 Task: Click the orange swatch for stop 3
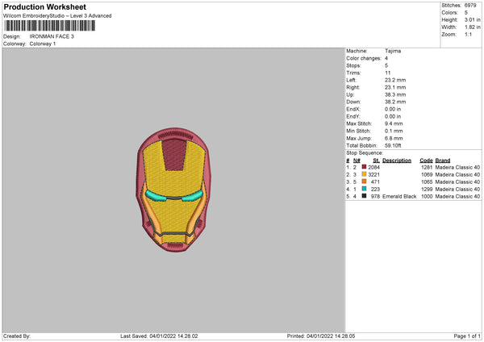364,181
